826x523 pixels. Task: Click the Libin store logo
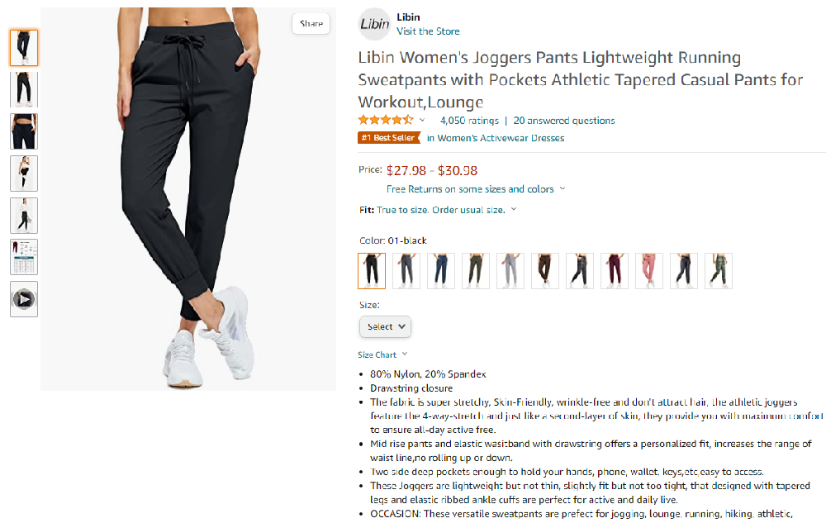[x=374, y=24]
